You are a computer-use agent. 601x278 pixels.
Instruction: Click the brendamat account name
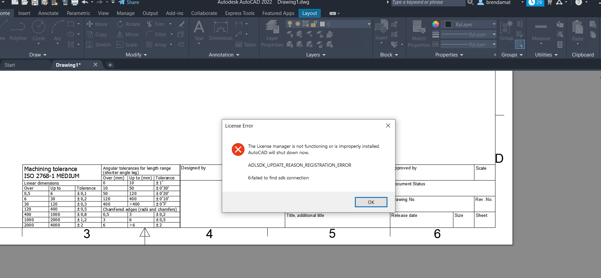click(498, 3)
